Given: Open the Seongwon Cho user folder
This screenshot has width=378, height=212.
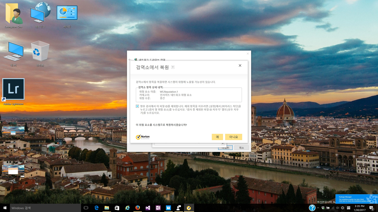Looking at the screenshot, I should point(14,14).
